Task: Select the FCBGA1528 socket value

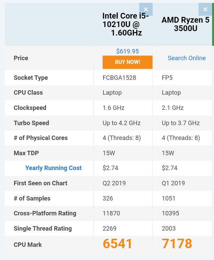Action: coord(119,78)
